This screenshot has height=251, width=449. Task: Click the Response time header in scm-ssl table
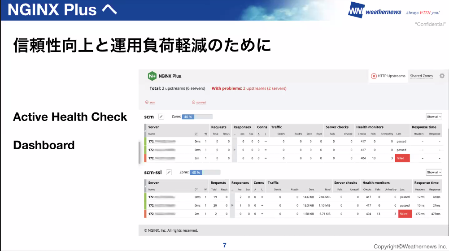pos(426,182)
